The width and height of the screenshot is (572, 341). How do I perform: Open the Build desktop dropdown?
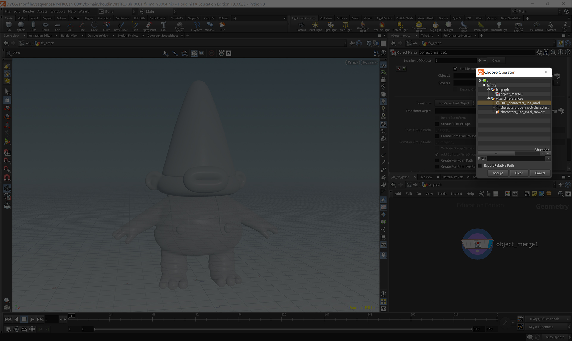117,12
